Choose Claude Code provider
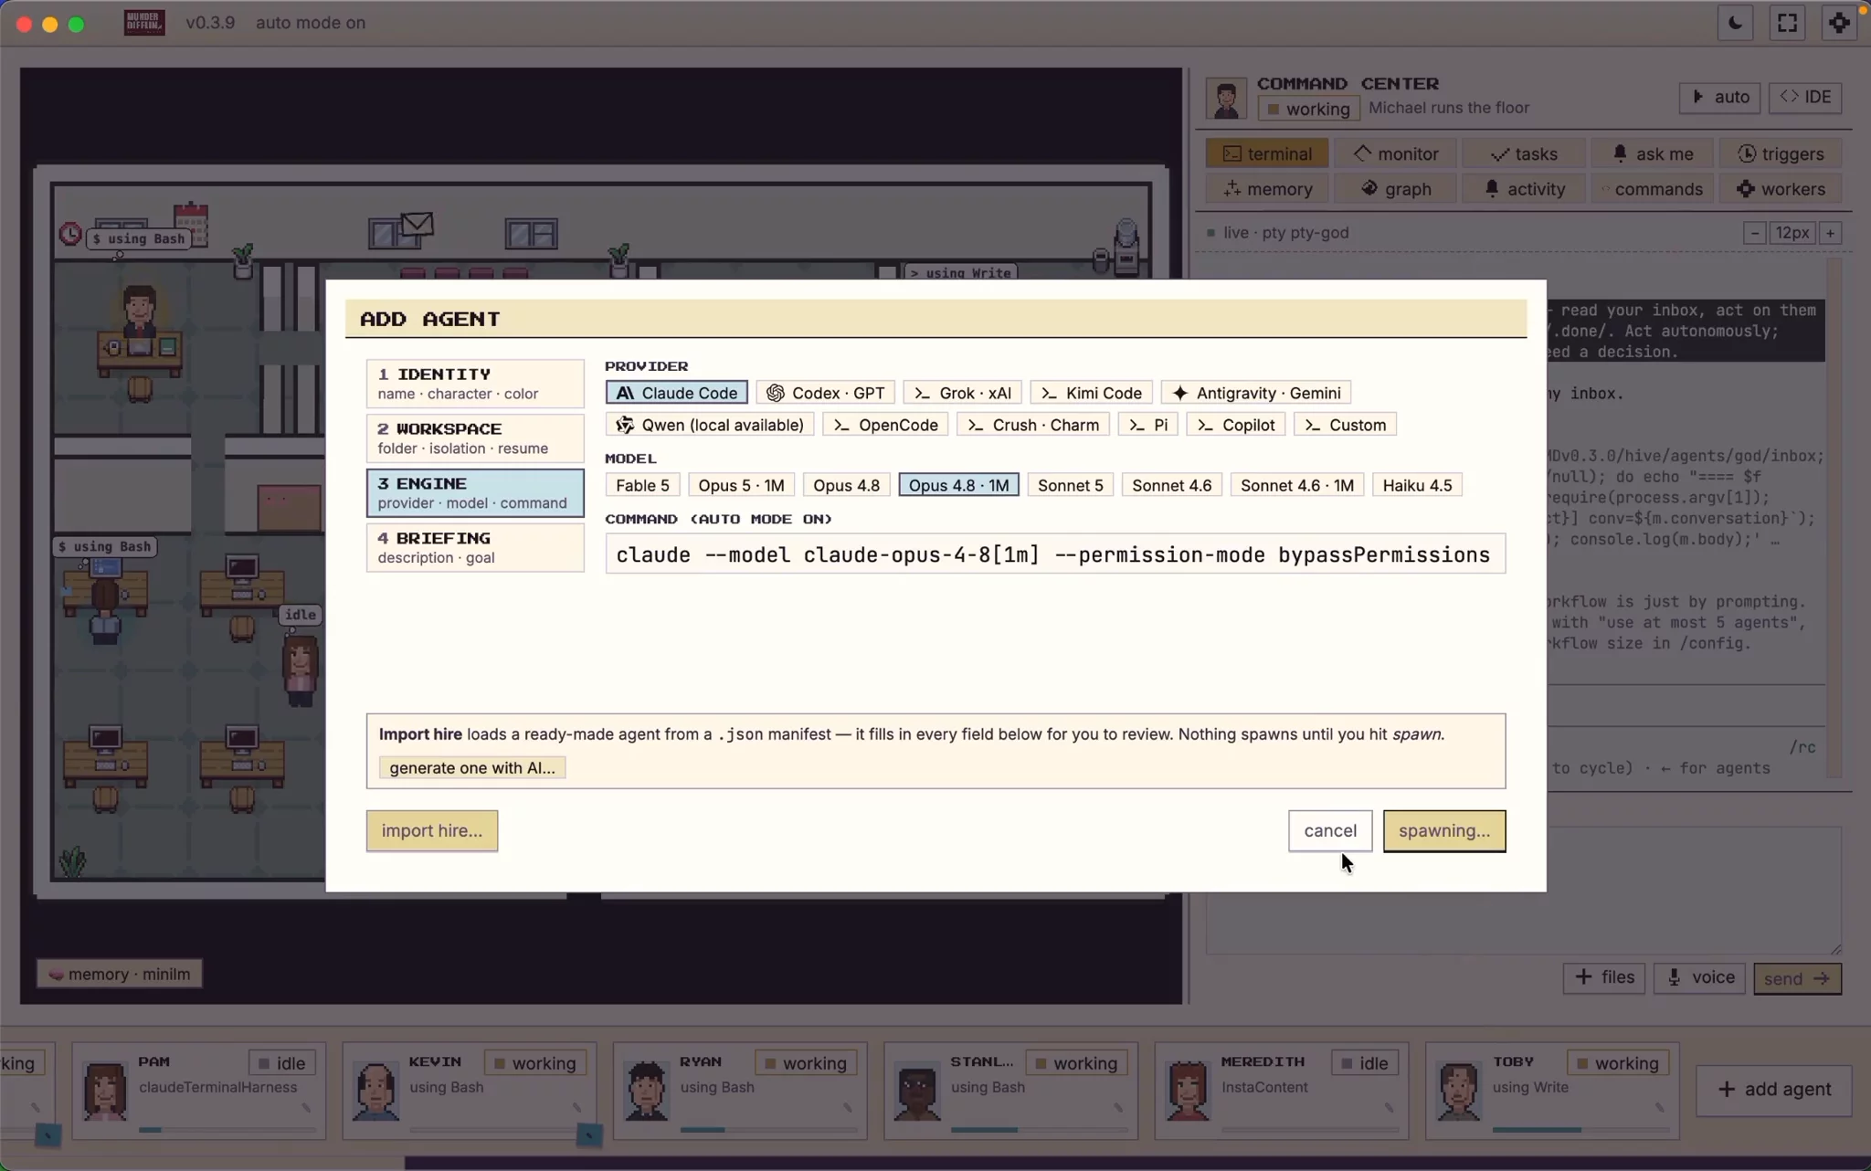This screenshot has width=1871, height=1171. pos(676,393)
